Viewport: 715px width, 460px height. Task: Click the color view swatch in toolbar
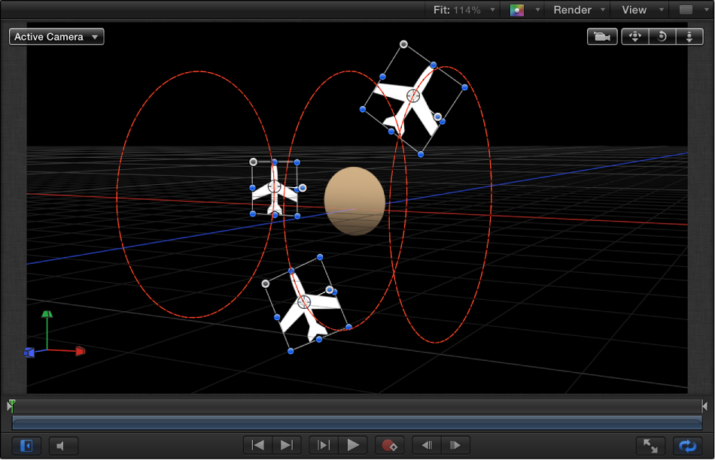coord(518,10)
